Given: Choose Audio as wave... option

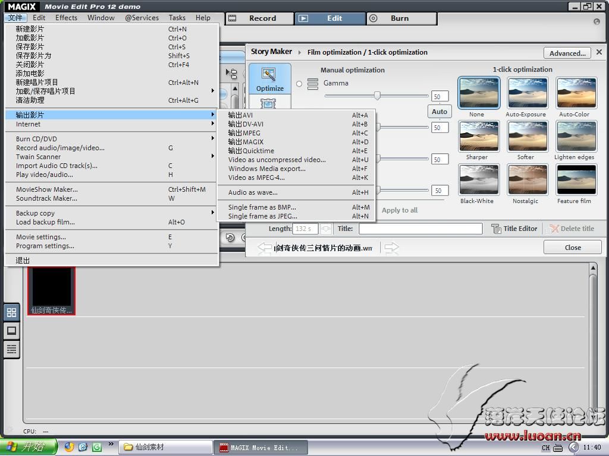Looking at the screenshot, I should click(x=296, y=192).
